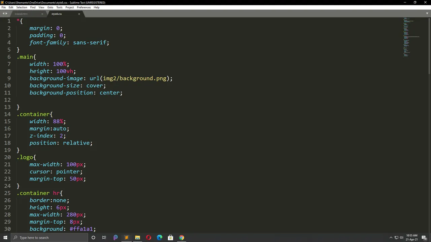This screenshot has width=431, height=242.
Task: Go to previous tab with left arrow
Action: tap(3, 14)
